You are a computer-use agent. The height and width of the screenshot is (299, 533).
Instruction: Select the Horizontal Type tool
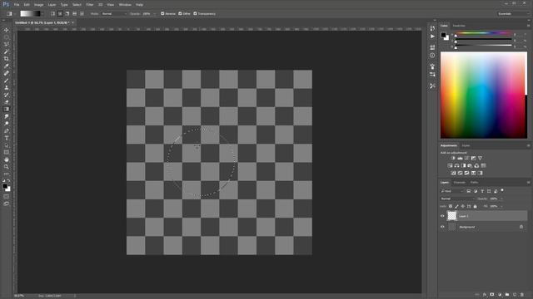[7, 138]
